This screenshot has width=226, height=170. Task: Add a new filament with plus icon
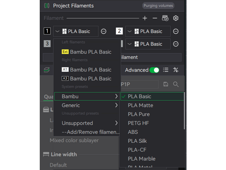(145, 18)
